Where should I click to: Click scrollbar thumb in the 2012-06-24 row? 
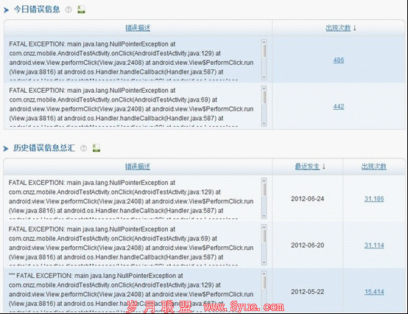point(264,189)
